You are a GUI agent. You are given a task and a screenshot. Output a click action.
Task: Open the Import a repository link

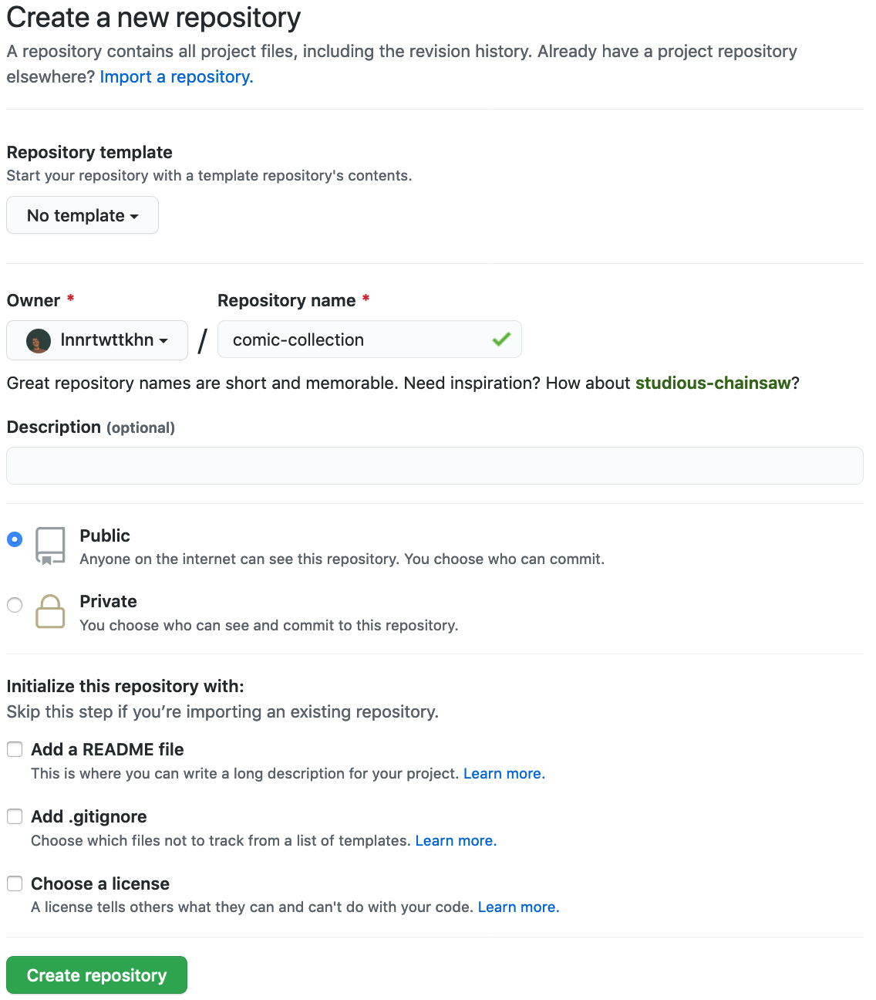(177, 77)
